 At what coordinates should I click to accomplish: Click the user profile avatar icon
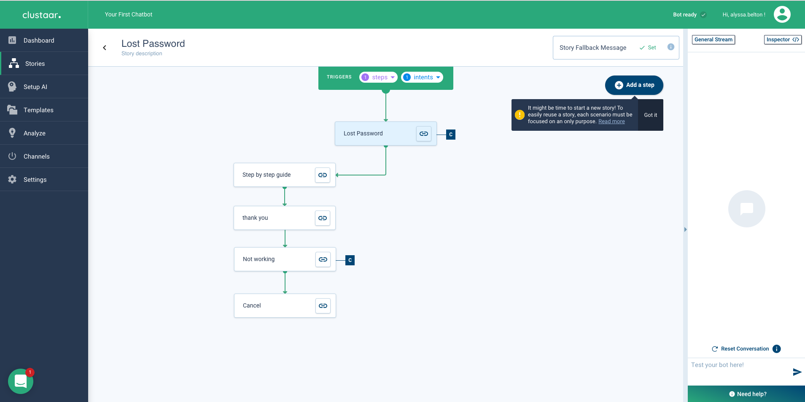pos(782,14)
